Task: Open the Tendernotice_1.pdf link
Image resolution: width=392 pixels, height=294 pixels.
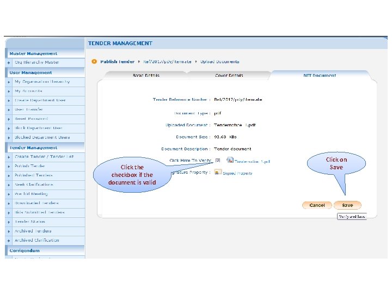Action: [x=252, y=162]
